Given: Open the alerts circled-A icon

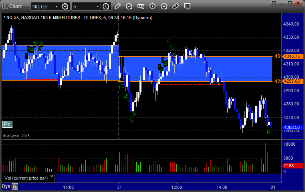Looking at the screenshot, I should [164, 6].
